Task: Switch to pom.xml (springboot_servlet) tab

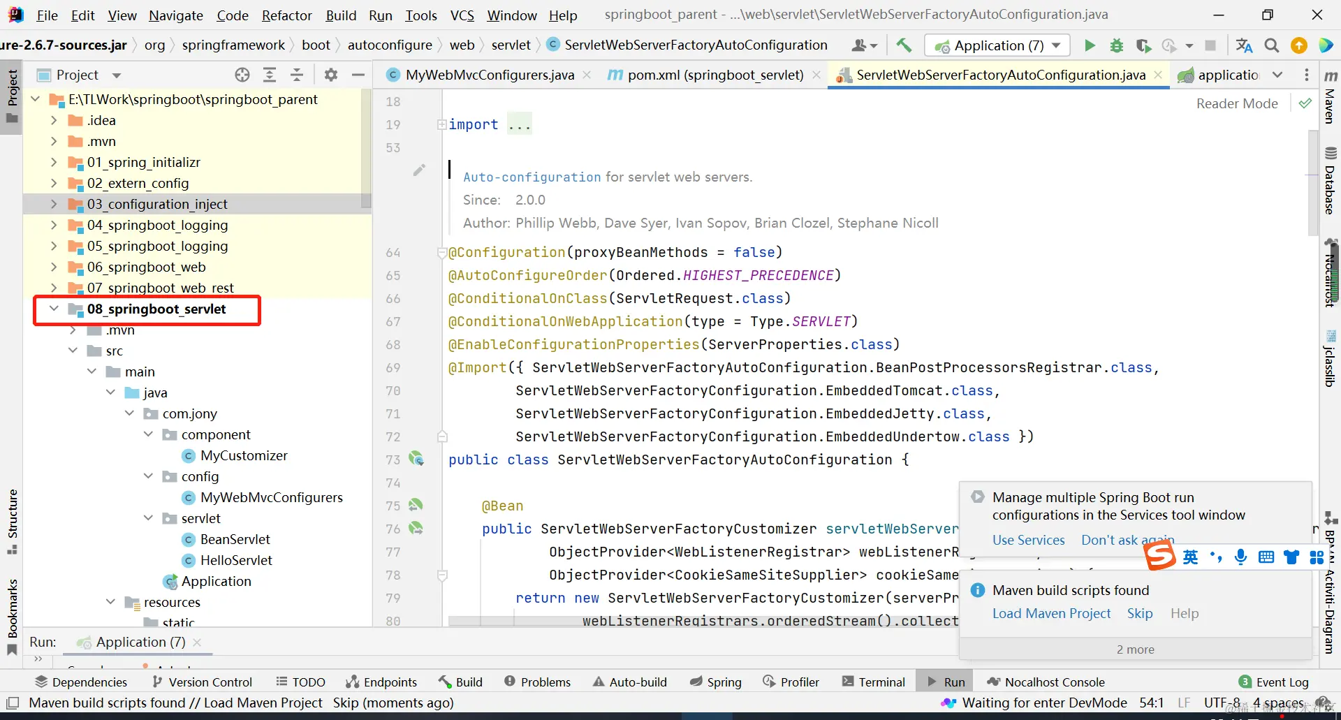Action: [715, 75]
